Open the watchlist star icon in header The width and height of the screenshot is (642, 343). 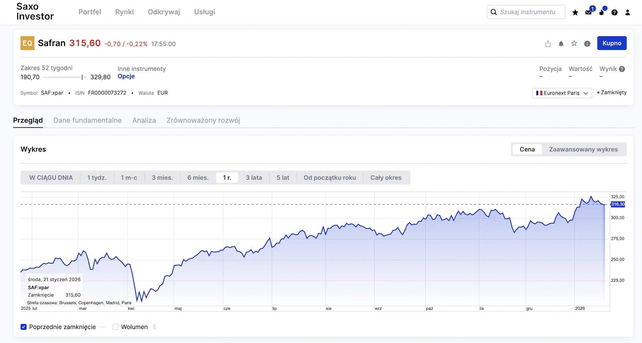coord(575,12)
